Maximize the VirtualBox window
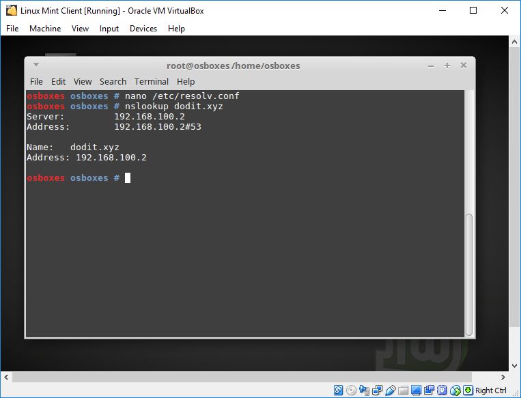This screenshot has height=398, width=521. click(473, 11)
